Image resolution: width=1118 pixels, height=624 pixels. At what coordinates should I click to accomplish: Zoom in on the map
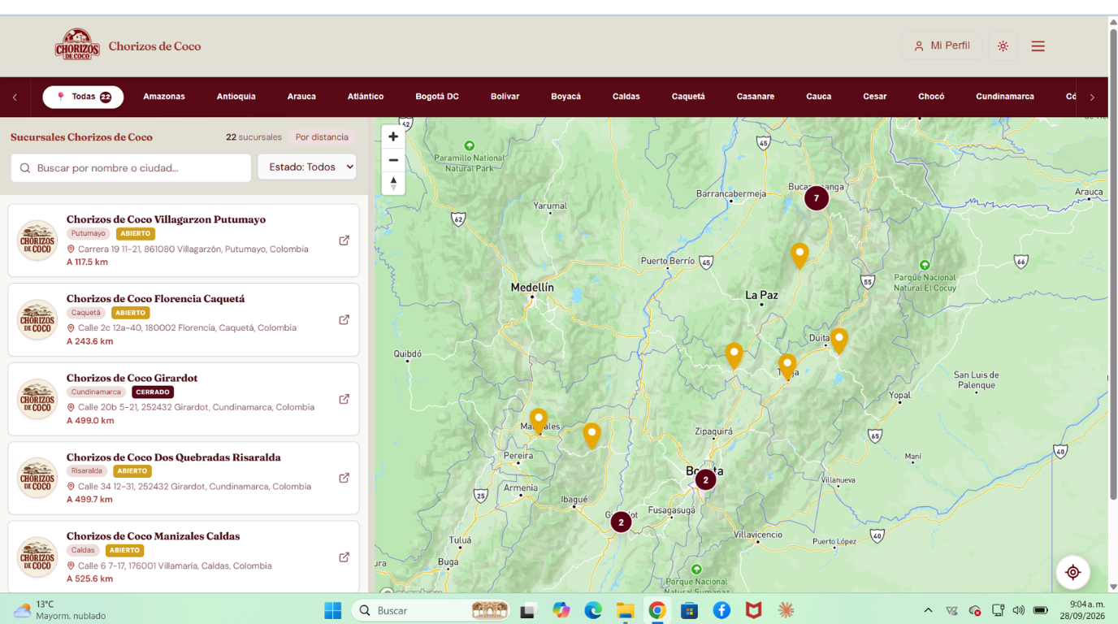pyautogui.click(x=393, y=136)
